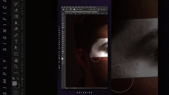Open the Image menu
The height and width of the screenshot is (95, 169).
pyautogui.click(x=70, y=7)
